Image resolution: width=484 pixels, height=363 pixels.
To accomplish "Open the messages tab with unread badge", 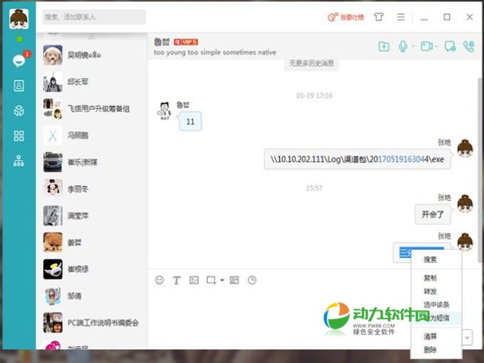I will pyautogui.click(x=19, y=60).
